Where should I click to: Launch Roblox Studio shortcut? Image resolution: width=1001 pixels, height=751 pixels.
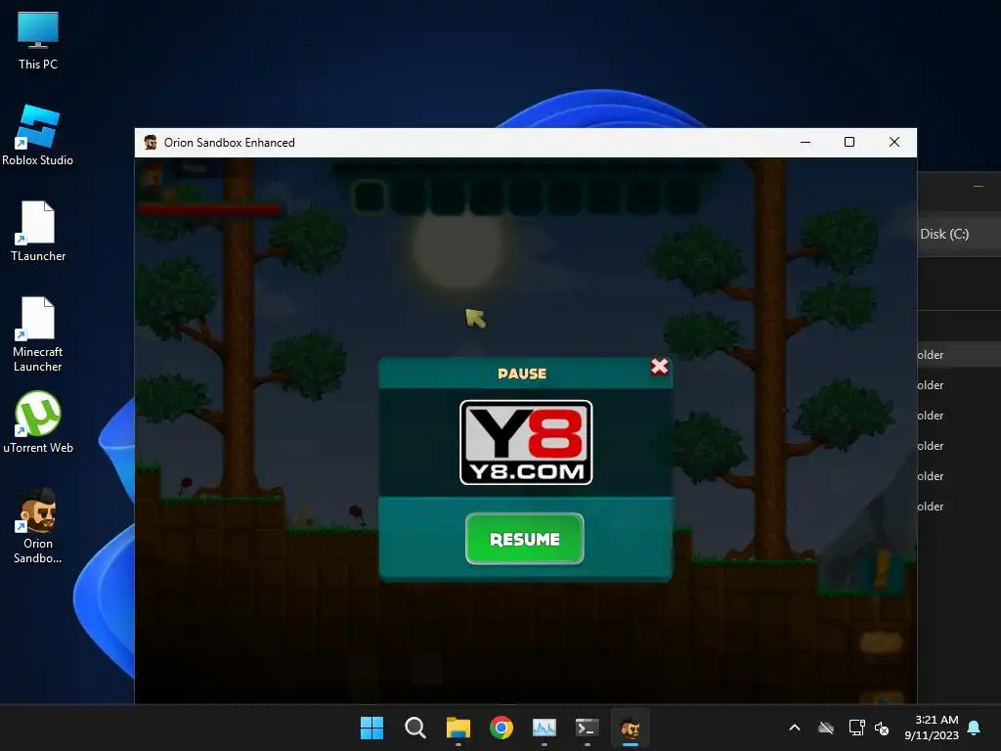tap(38, 136)
